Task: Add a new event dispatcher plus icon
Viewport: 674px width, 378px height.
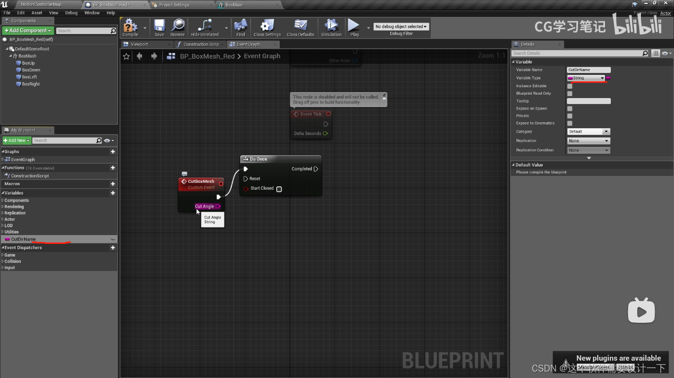Action: pyautogui.click(x=113, y=248)
